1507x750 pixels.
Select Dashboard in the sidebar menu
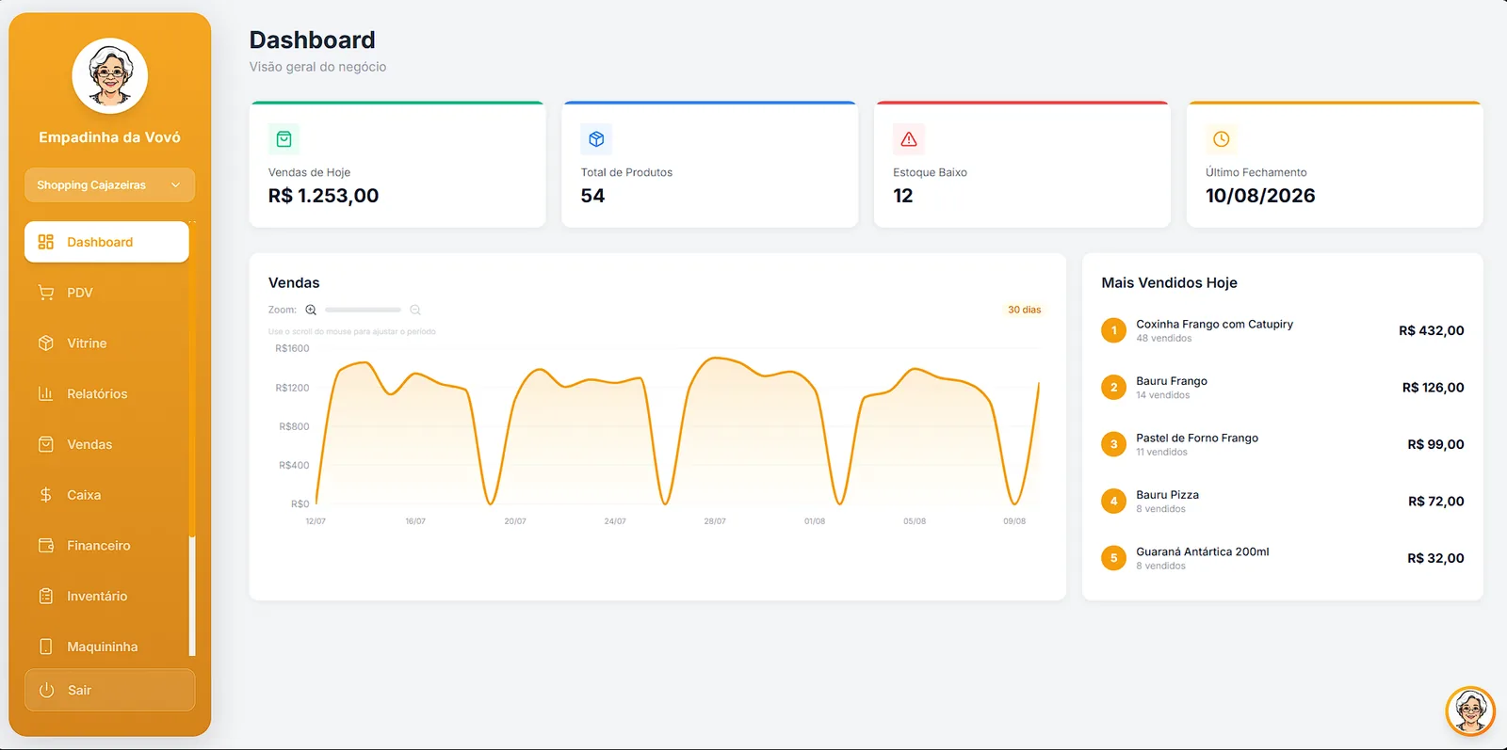point(106,242)
